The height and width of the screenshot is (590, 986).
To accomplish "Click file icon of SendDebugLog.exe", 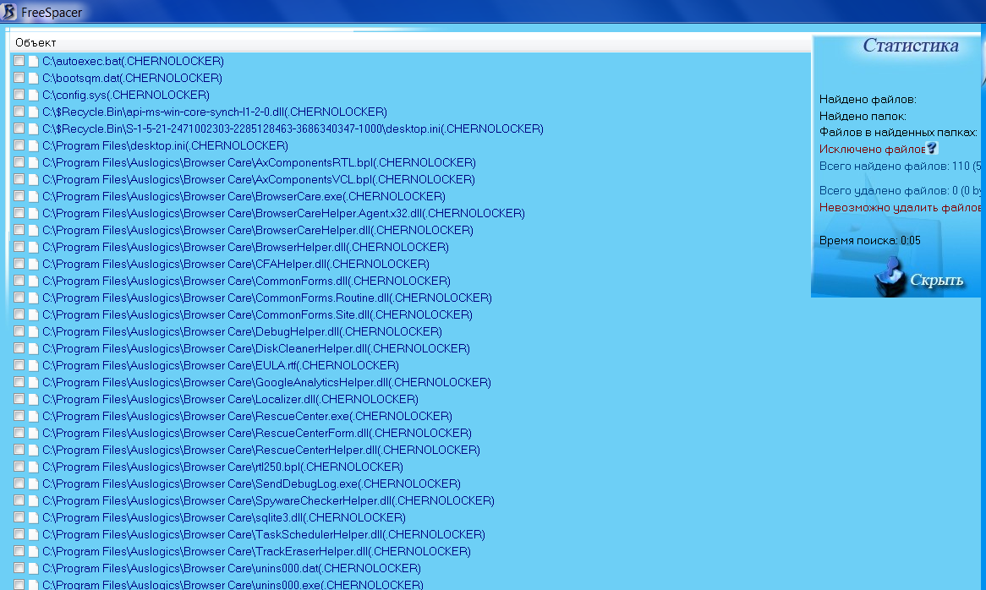I will coord(33,483).
